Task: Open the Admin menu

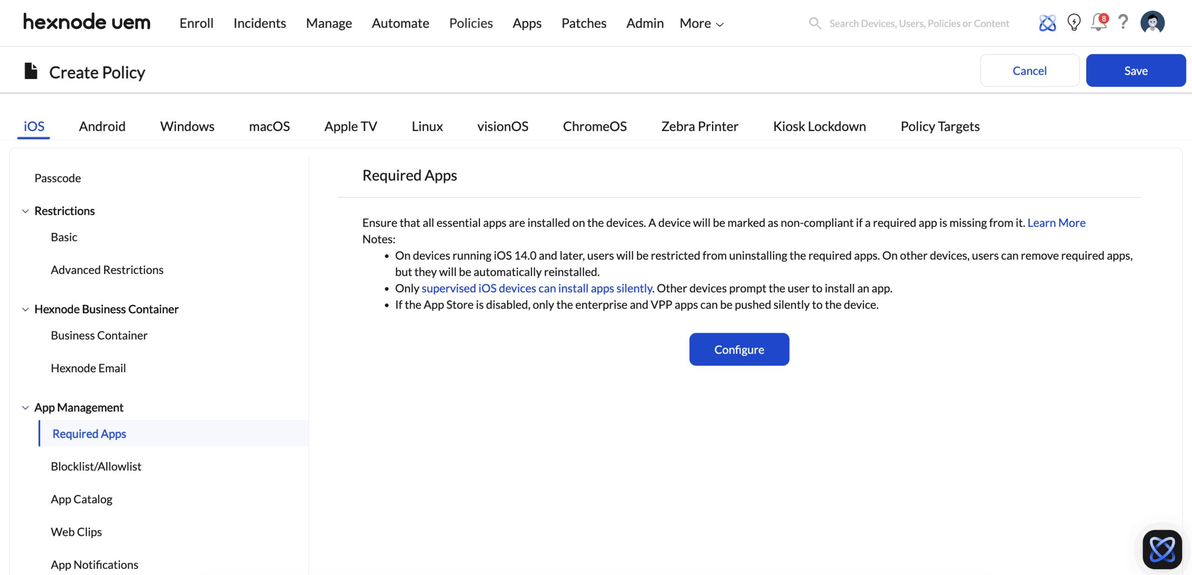Action: [x=645, y=23]
